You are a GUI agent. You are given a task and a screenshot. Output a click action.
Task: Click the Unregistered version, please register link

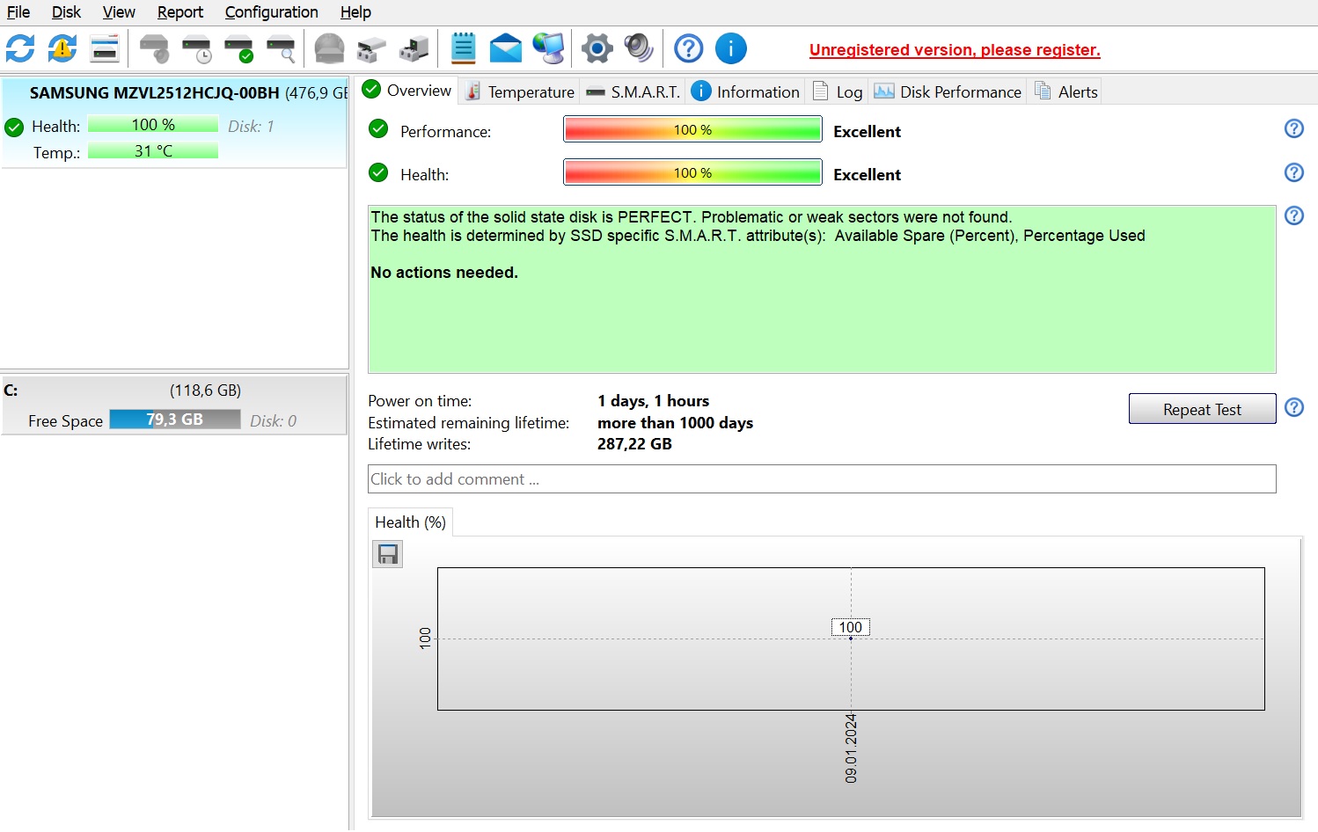click(955, 50)
